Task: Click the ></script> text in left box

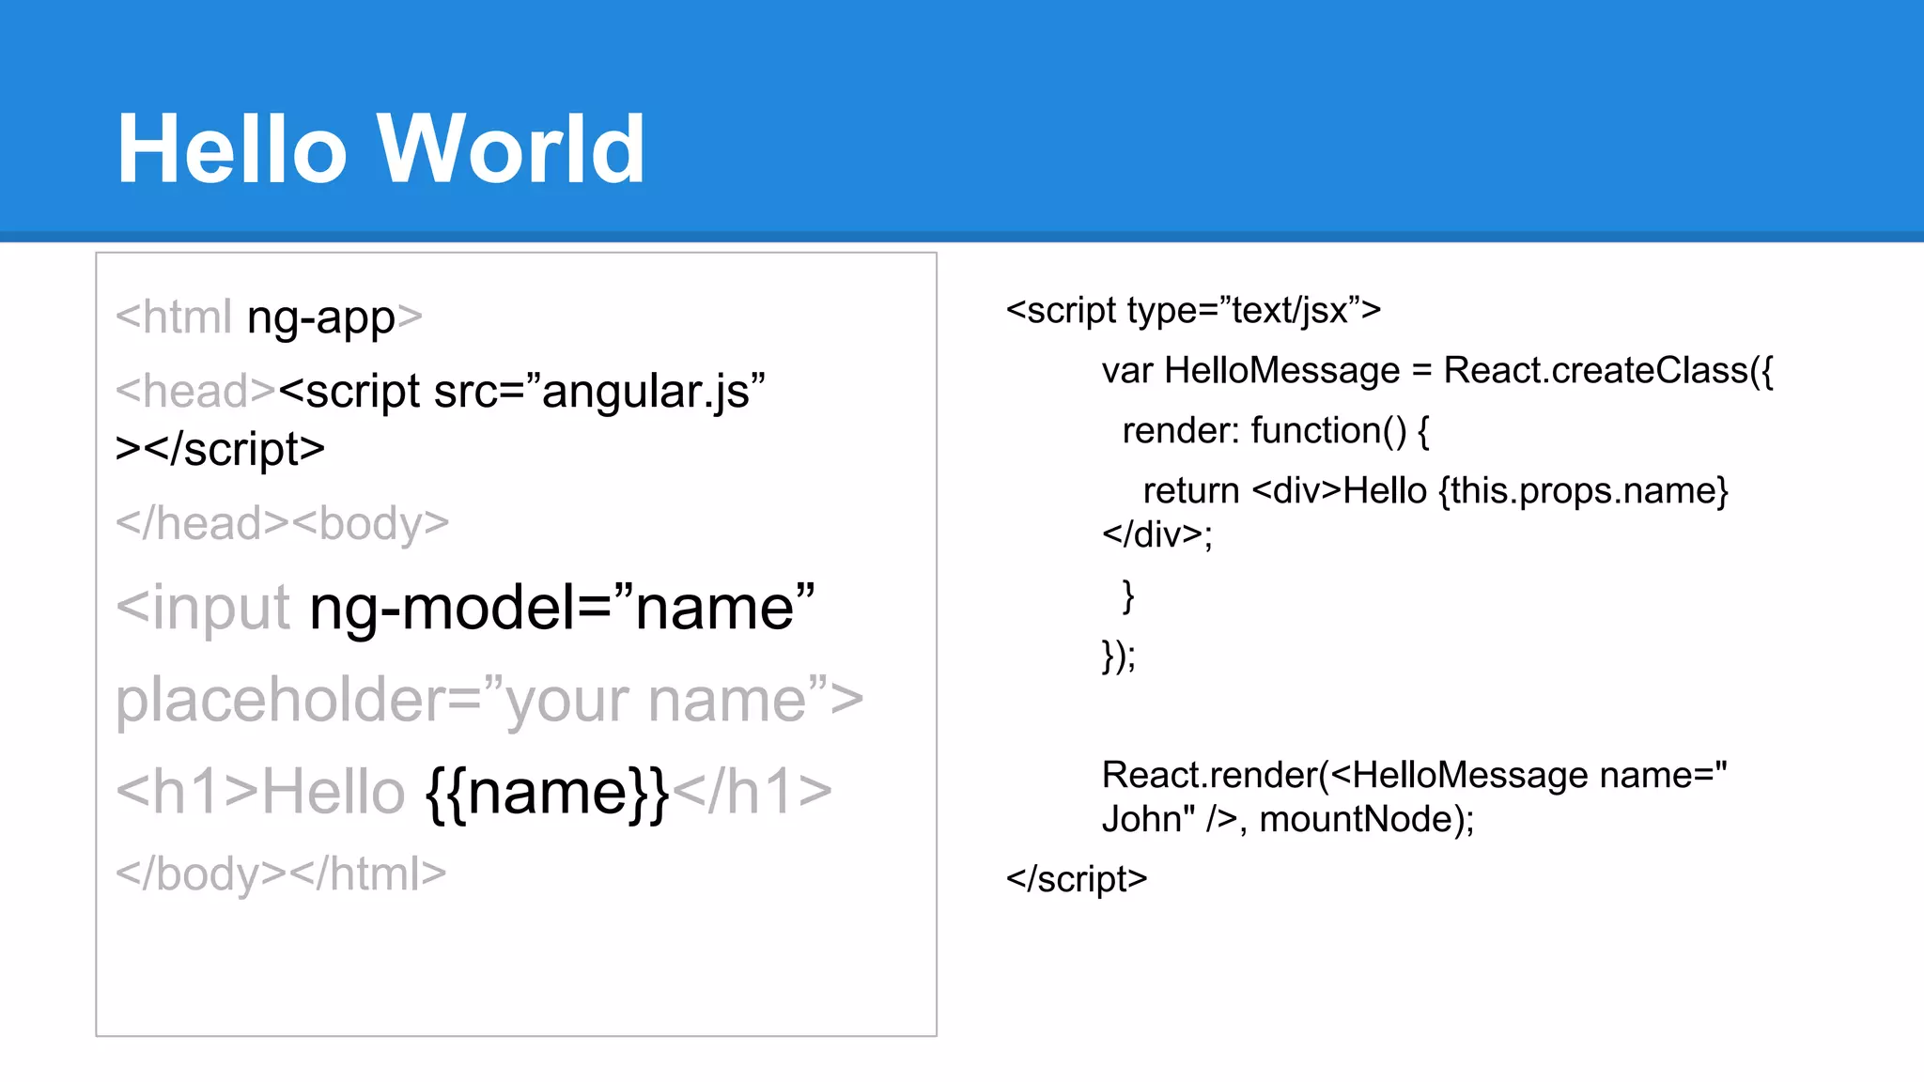Action: (220, 449)
